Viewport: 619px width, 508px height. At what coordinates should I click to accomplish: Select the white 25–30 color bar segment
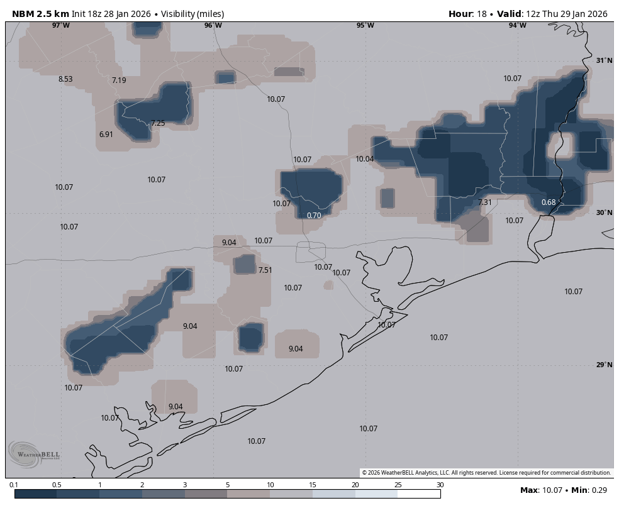click(x=419, y=494)
